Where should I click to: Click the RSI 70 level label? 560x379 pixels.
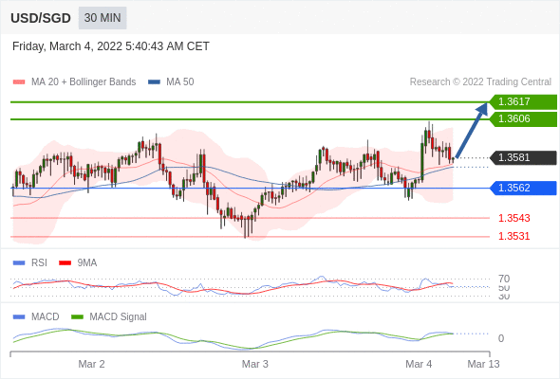pos(504,279)
